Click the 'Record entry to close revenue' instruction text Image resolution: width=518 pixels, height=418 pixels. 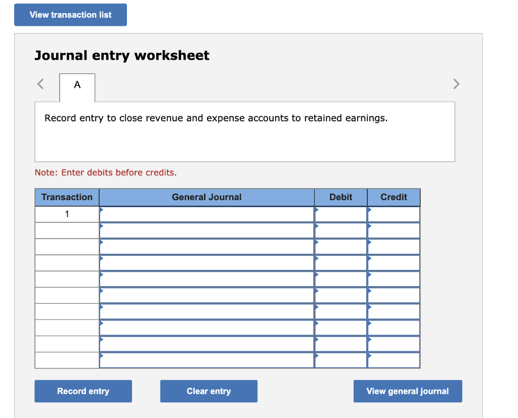216,118
